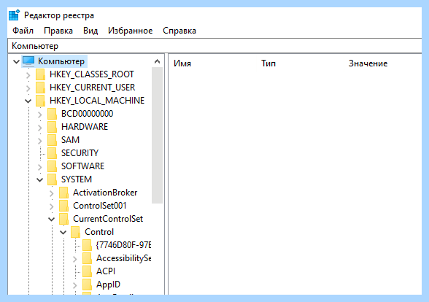Viewport: 429px width, 302px height.
Task: Expand the SAM node
Action: coord(40,141)
